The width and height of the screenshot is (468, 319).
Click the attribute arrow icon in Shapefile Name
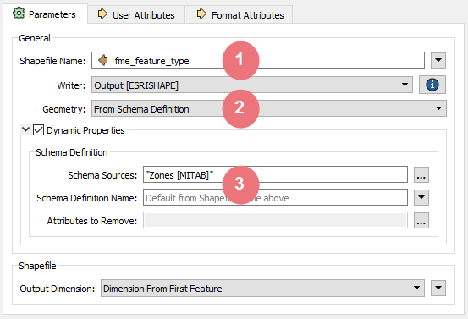tap(103, 60)
